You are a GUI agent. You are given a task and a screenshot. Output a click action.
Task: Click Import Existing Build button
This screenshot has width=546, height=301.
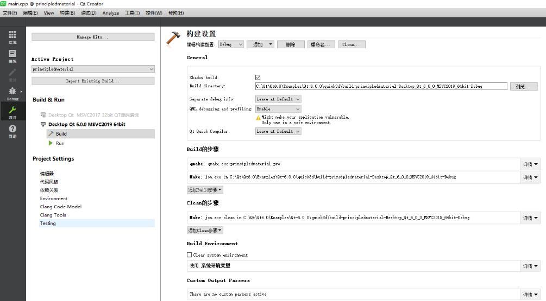click(93, 81)
